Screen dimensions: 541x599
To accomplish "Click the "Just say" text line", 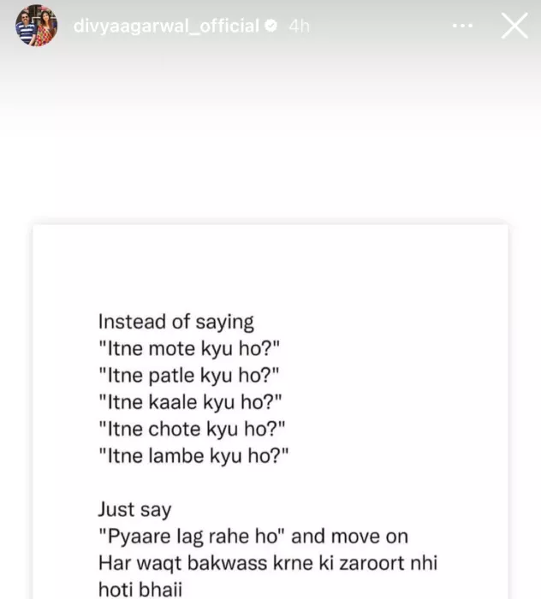I will 134,510.
